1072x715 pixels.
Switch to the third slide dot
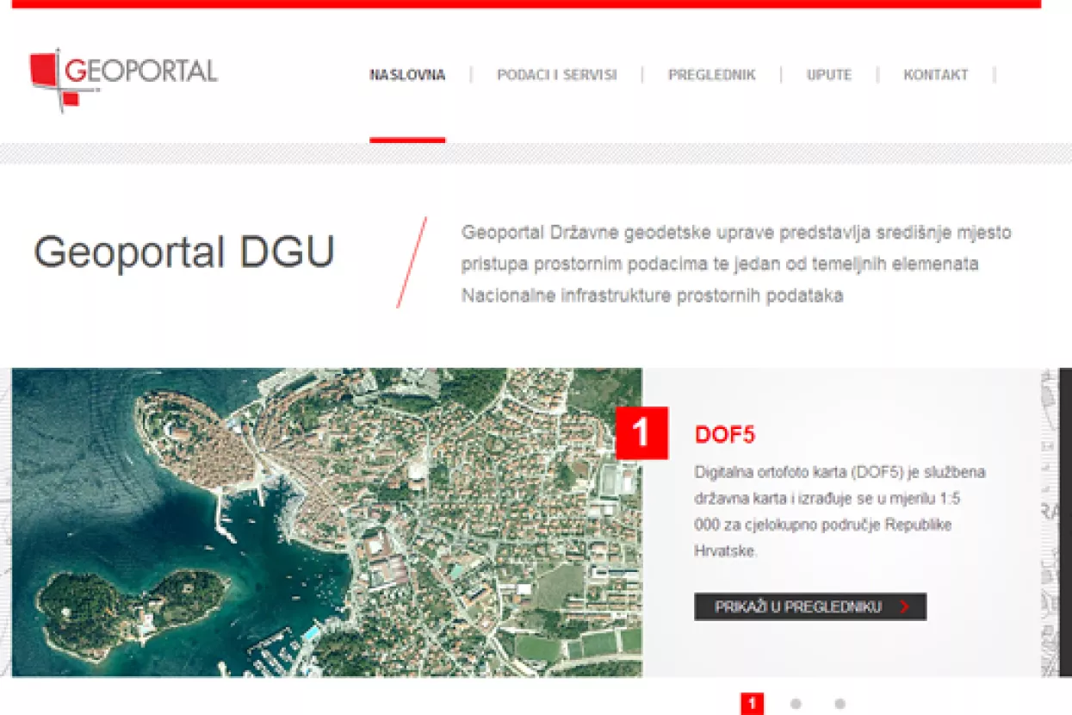(840, 704)
